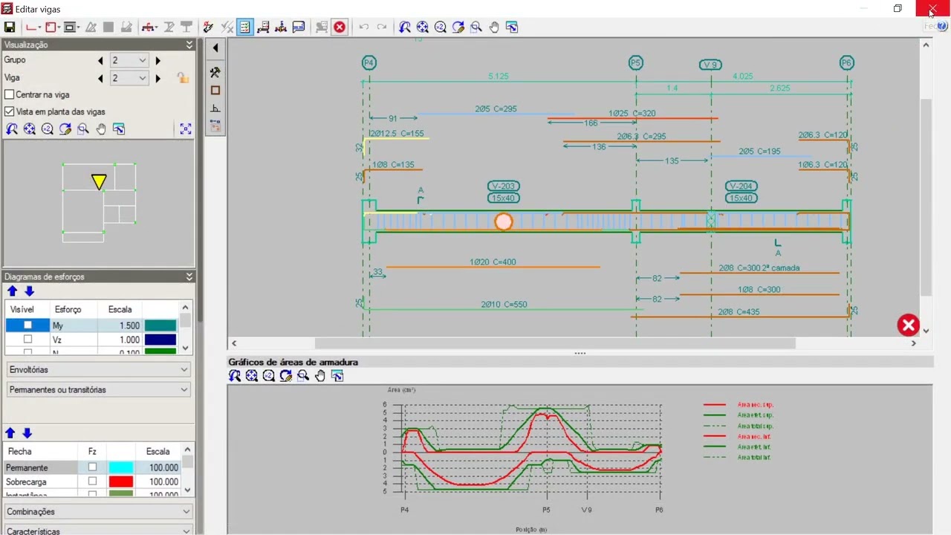
Task: Open the checklist verification tool in the toolbar
Action: click(x=244, y=27)
